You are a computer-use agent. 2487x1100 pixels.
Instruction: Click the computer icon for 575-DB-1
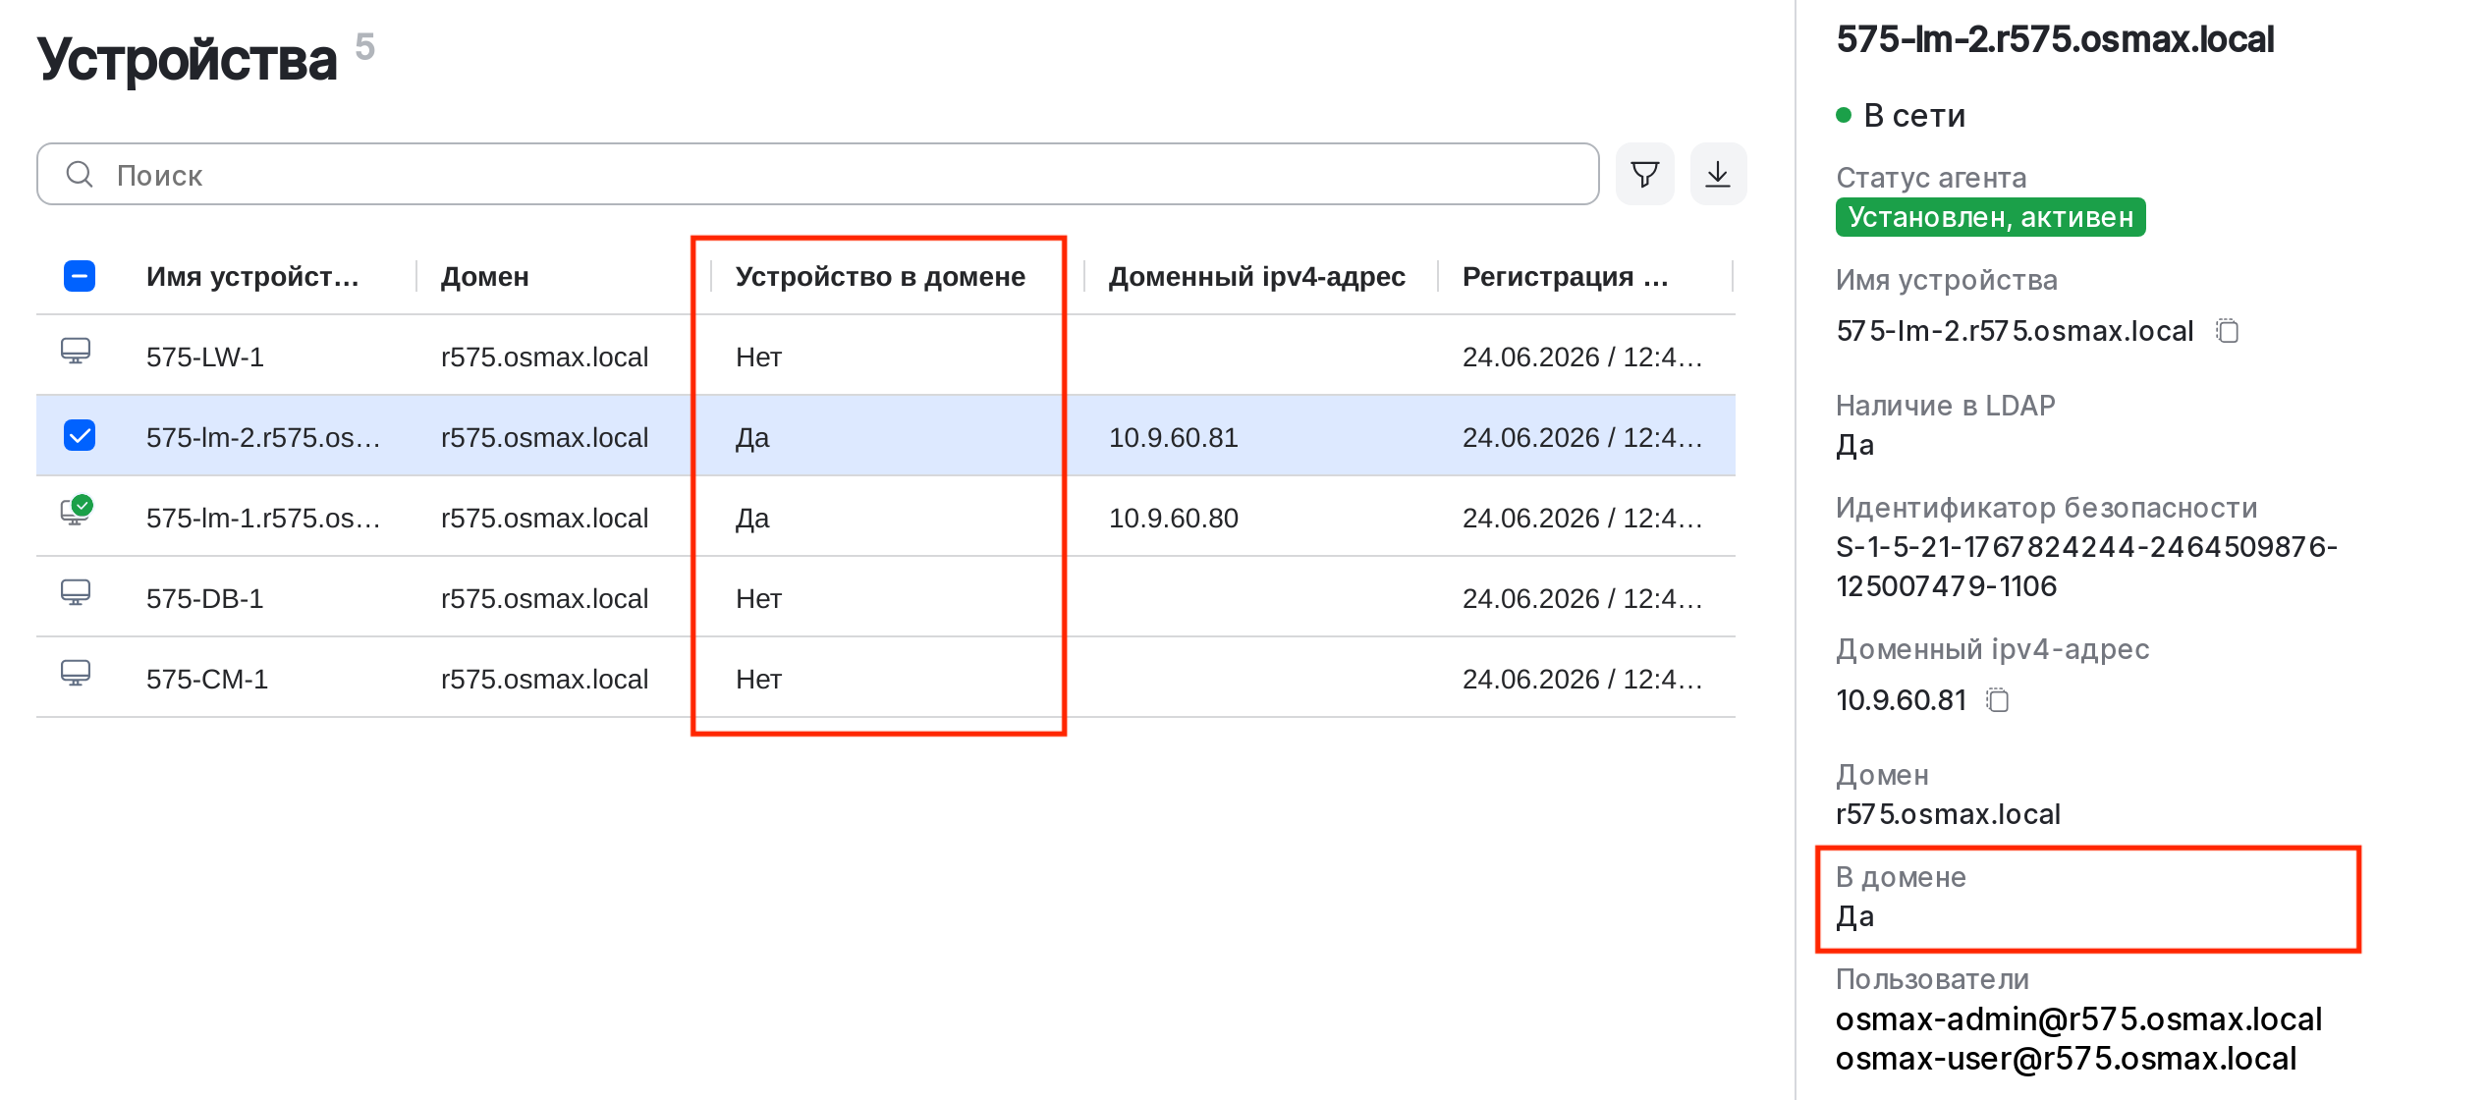pyautogui.click(x=76, y=592)
